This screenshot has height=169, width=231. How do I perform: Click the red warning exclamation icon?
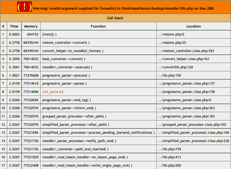[25, 7]
